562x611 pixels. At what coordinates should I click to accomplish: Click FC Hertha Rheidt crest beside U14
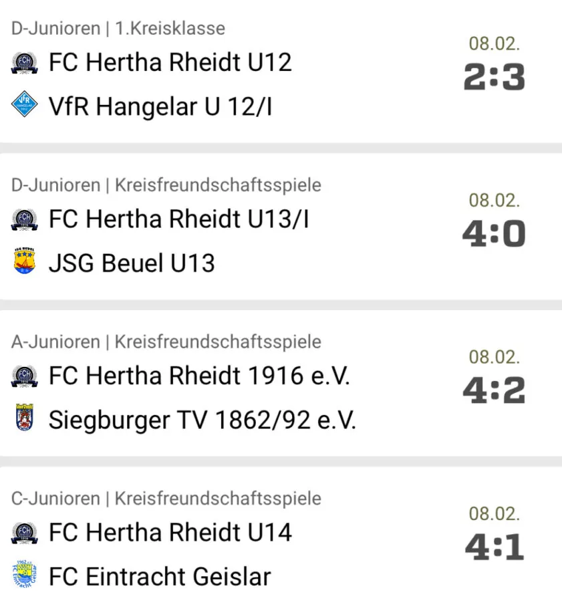pos(25,533)
